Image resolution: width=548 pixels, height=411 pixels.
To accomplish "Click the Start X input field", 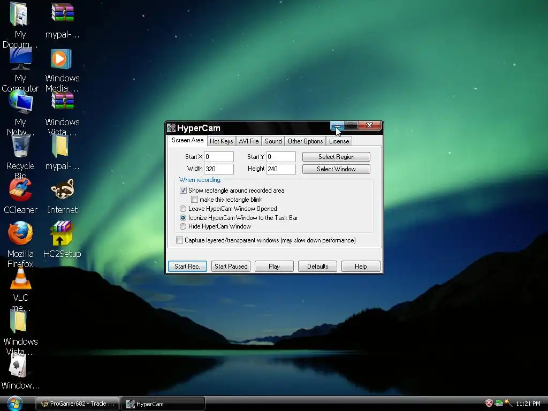I will pyautogui.click(x=219, y=157).
